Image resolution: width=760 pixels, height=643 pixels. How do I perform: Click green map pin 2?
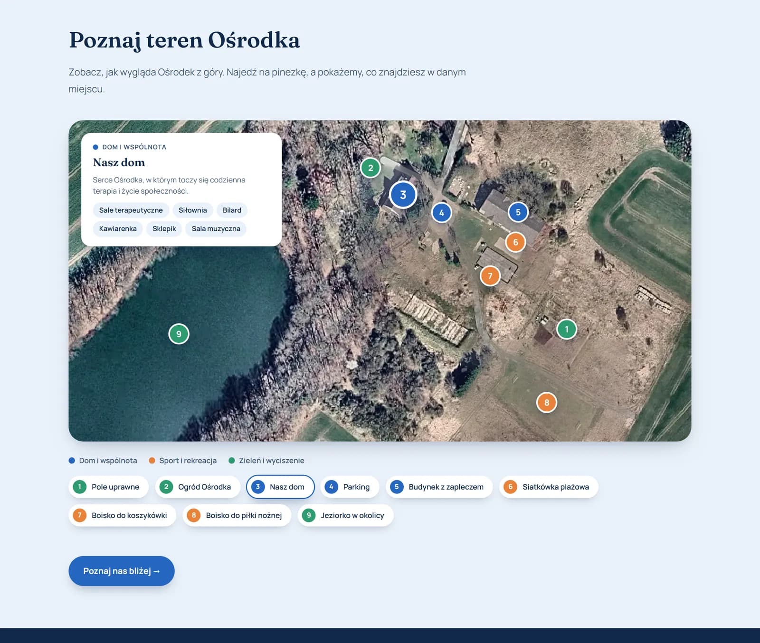[x=370, y=168]
